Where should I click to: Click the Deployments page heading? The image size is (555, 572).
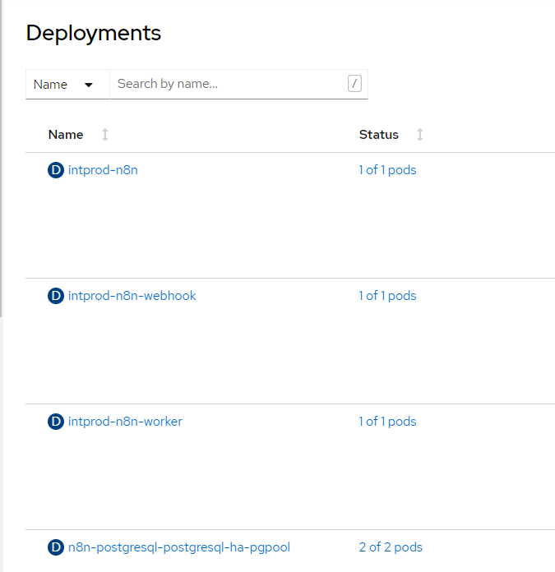pyautogui.click(x=94, y=33)
